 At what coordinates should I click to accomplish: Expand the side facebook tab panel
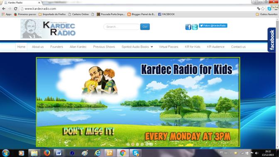[272, 40]
